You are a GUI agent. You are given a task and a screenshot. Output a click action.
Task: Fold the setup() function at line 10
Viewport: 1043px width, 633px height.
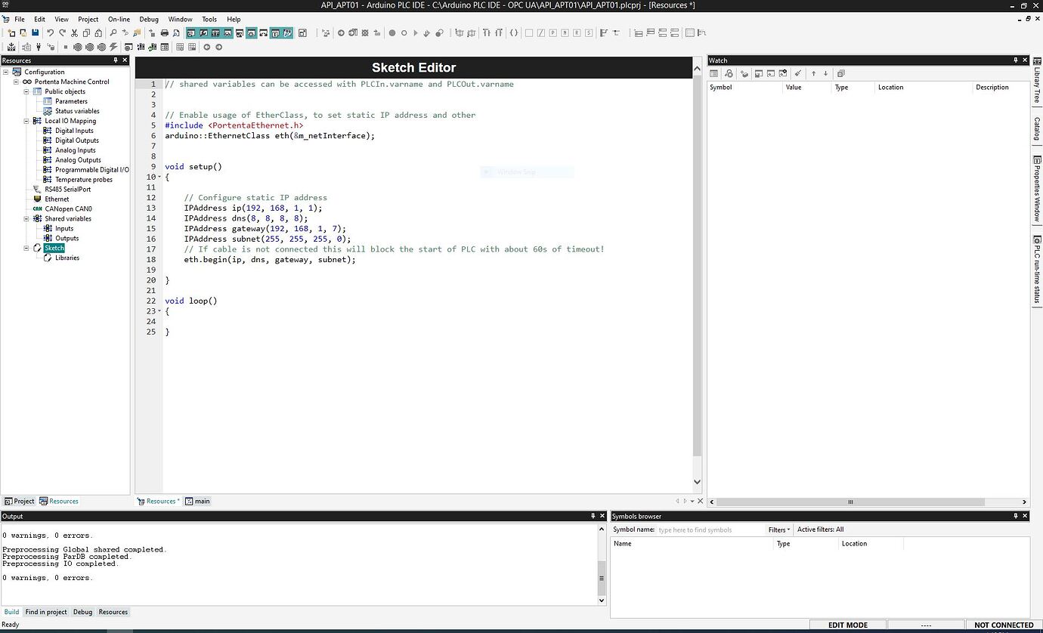coord(159,177)
